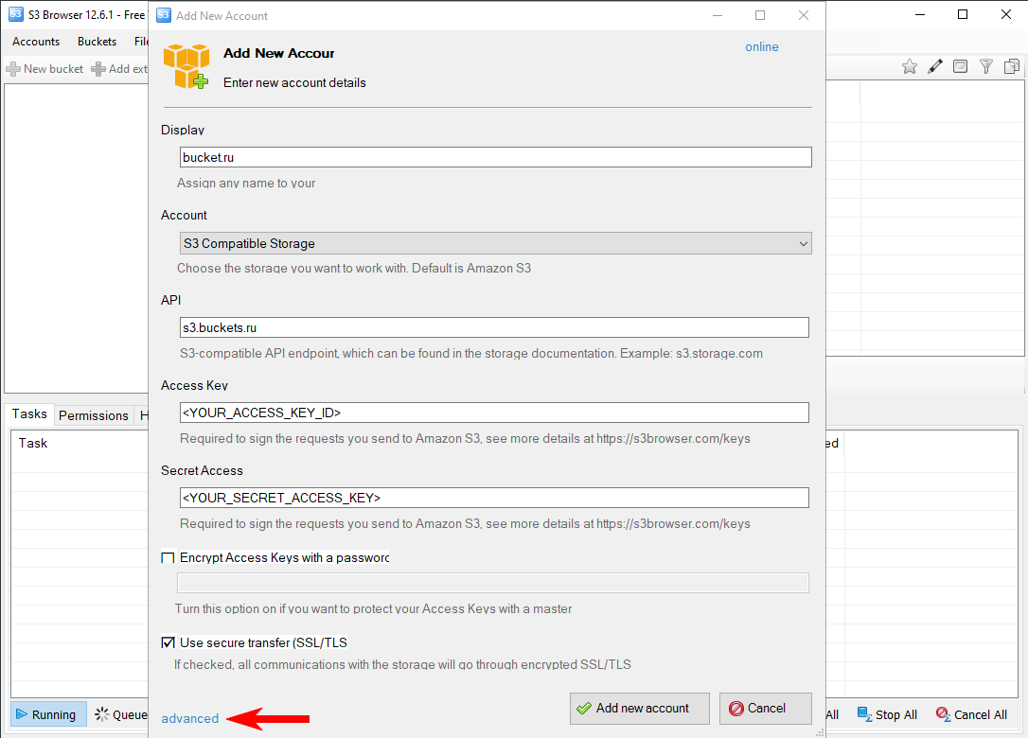The height and width of the screenshot is (738, 1028).
Task: Click the pencil edit icon in main window
Action: click(935, 66)
